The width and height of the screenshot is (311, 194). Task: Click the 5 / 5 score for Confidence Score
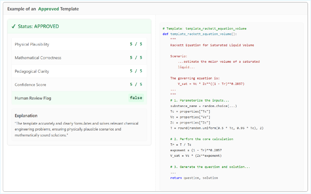tap(136, 85)
